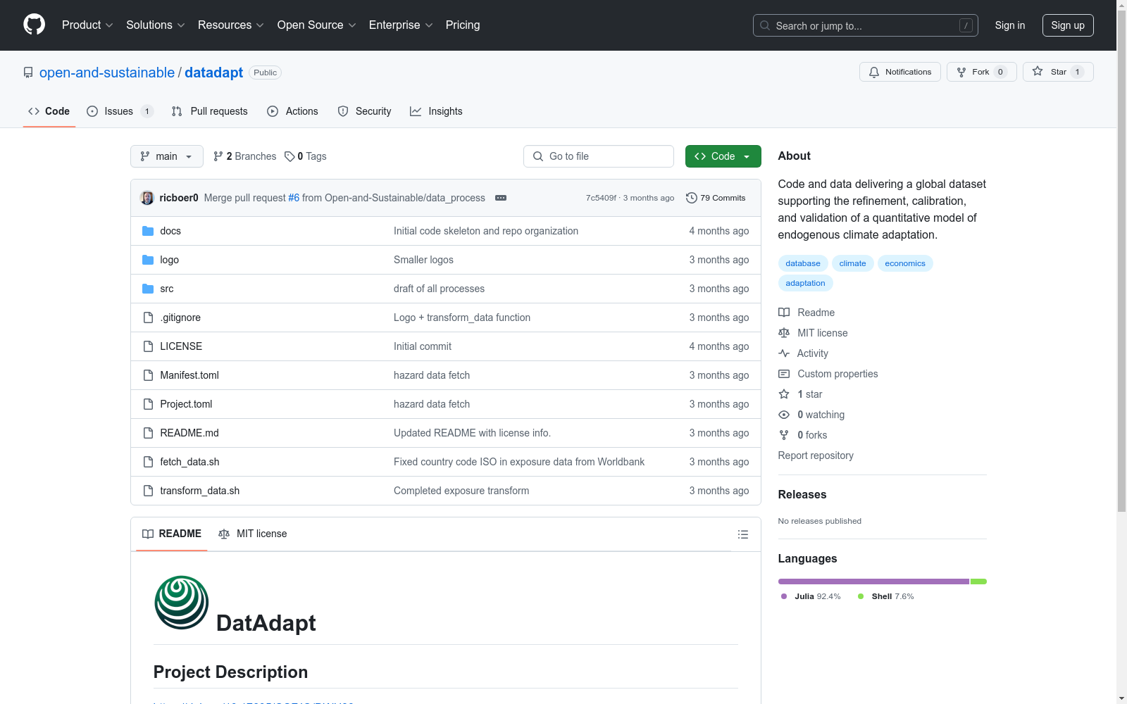
Task: Open the src folder
Action: pos(166,289)
